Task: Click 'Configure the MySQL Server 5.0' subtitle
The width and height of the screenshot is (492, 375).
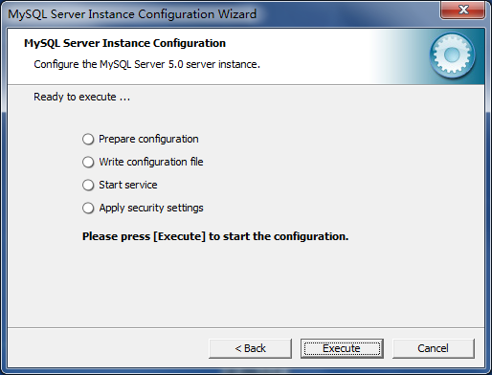Action: click(x=146, y=64)
